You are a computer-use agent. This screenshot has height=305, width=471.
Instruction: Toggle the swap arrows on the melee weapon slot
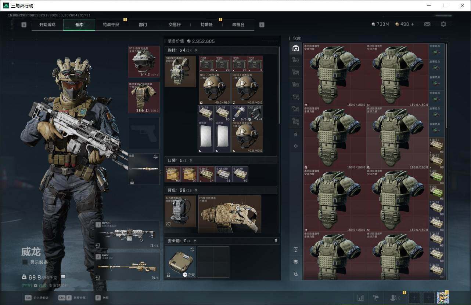tap(155, 157)
